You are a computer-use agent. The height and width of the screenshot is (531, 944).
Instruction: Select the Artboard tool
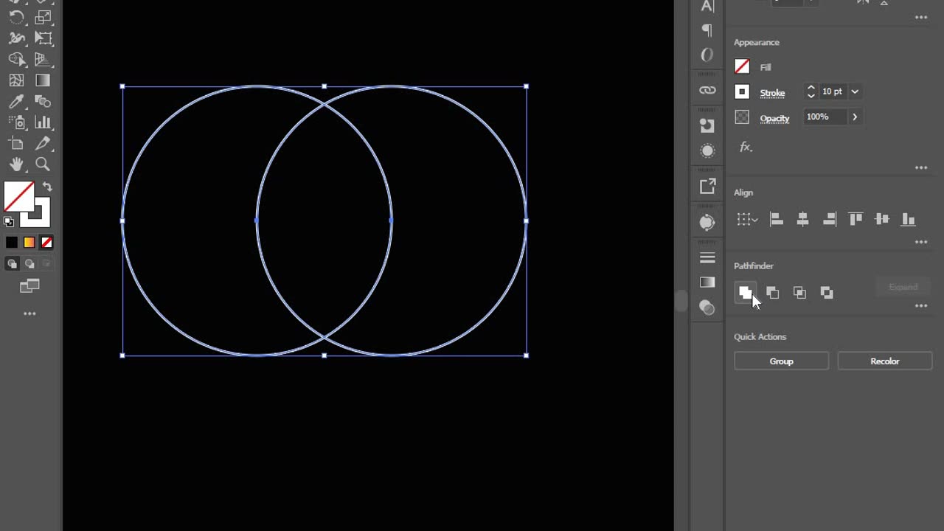click(x=16, y=144)
